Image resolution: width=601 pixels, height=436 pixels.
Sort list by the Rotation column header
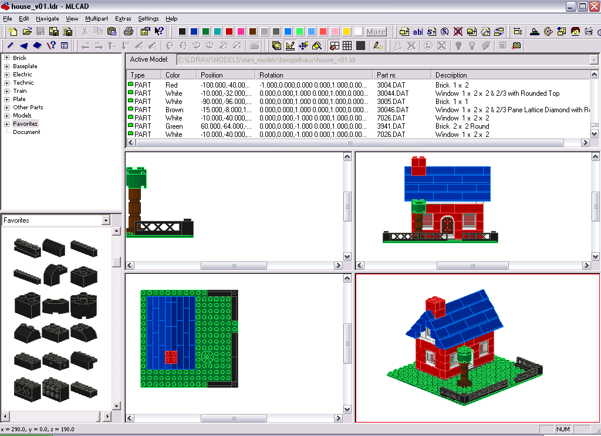[314, 75]
